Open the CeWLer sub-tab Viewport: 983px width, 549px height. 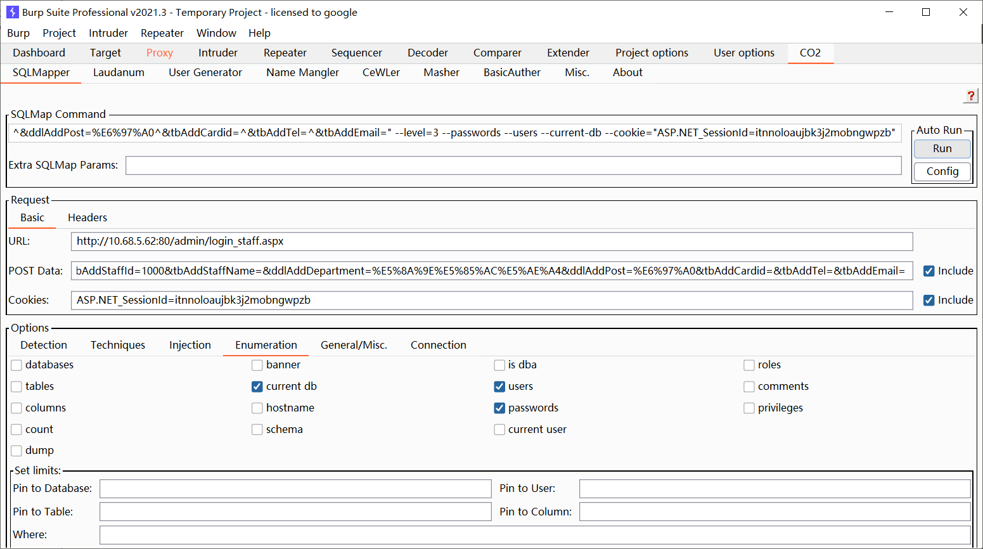[381, 72]
